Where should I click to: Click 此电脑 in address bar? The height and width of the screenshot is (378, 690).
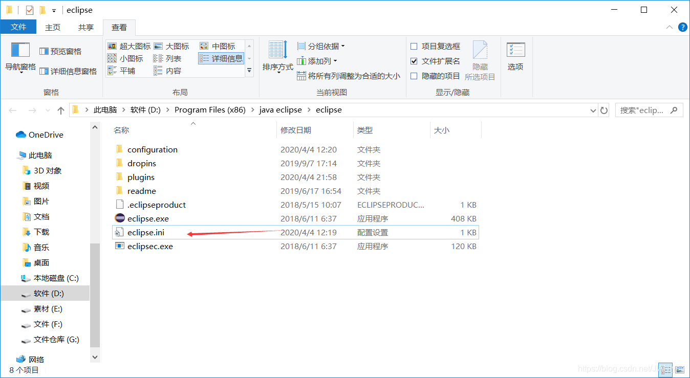coord(105,110)
